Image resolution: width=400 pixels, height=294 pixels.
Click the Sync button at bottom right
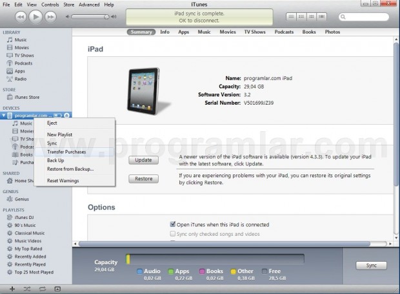click(371, 266)
